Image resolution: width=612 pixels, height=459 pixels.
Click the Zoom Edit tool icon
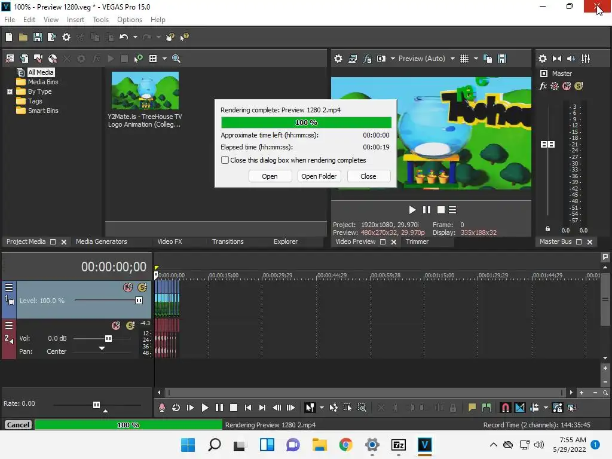click(362, 408)
